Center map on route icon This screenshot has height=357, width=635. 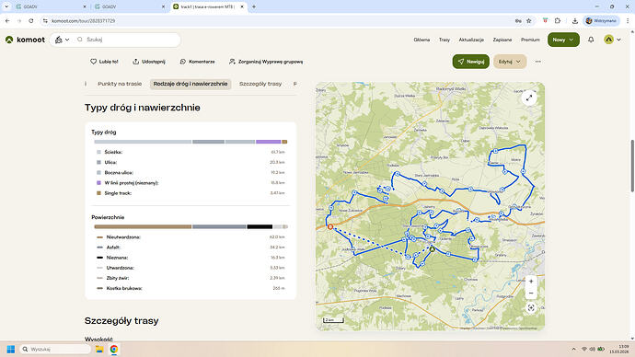pos(531,308)
